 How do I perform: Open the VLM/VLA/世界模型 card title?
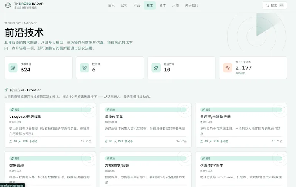pos(25,117)
